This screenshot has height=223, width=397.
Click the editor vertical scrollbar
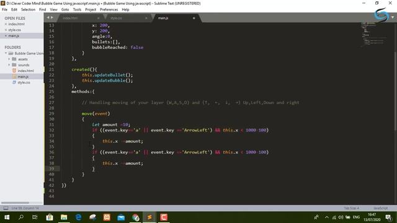(x=396, y=91)
